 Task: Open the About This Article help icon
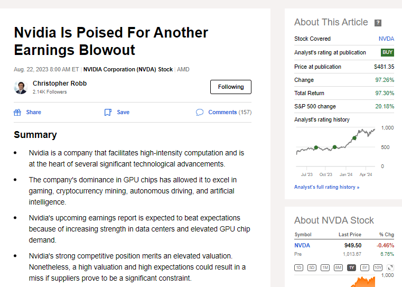click(x=378, y=23)
